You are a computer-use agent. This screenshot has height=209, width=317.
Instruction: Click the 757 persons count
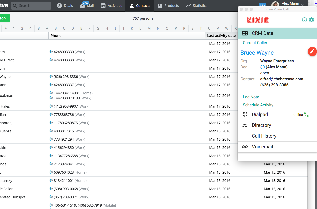coord(143,18)
